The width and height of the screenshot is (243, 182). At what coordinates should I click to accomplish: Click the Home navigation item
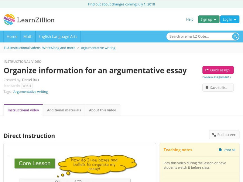tap(12, 36)
